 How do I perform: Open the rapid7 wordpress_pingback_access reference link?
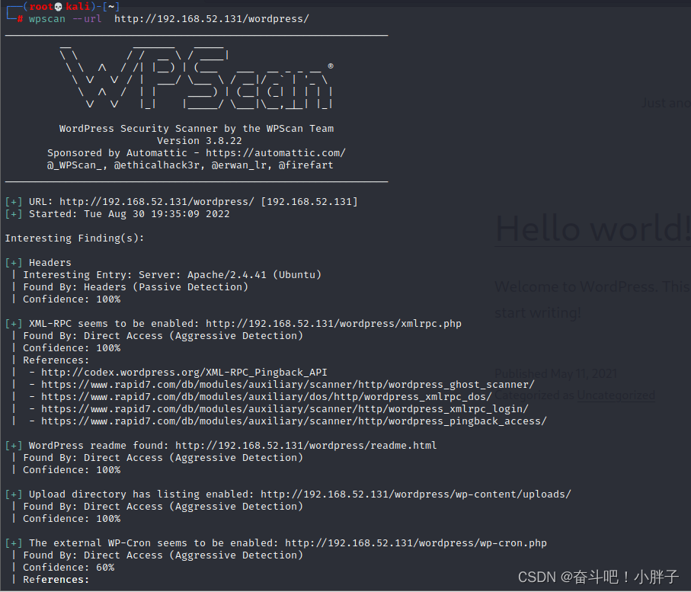293,421
